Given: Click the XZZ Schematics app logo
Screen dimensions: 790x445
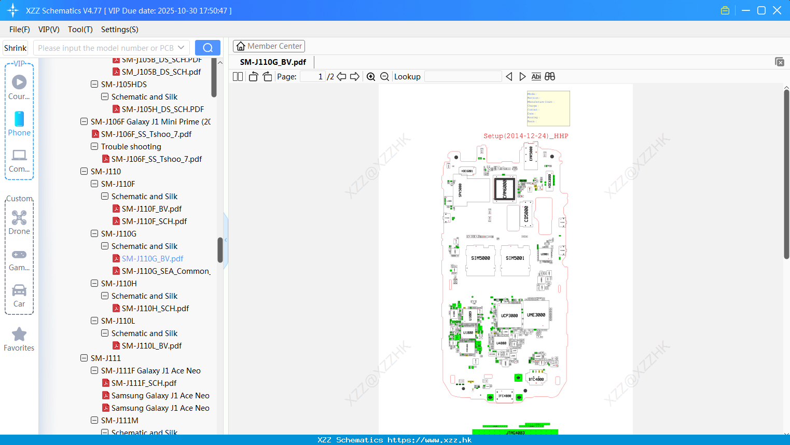Looking at the screenshot, I should [x=13, y=10].
